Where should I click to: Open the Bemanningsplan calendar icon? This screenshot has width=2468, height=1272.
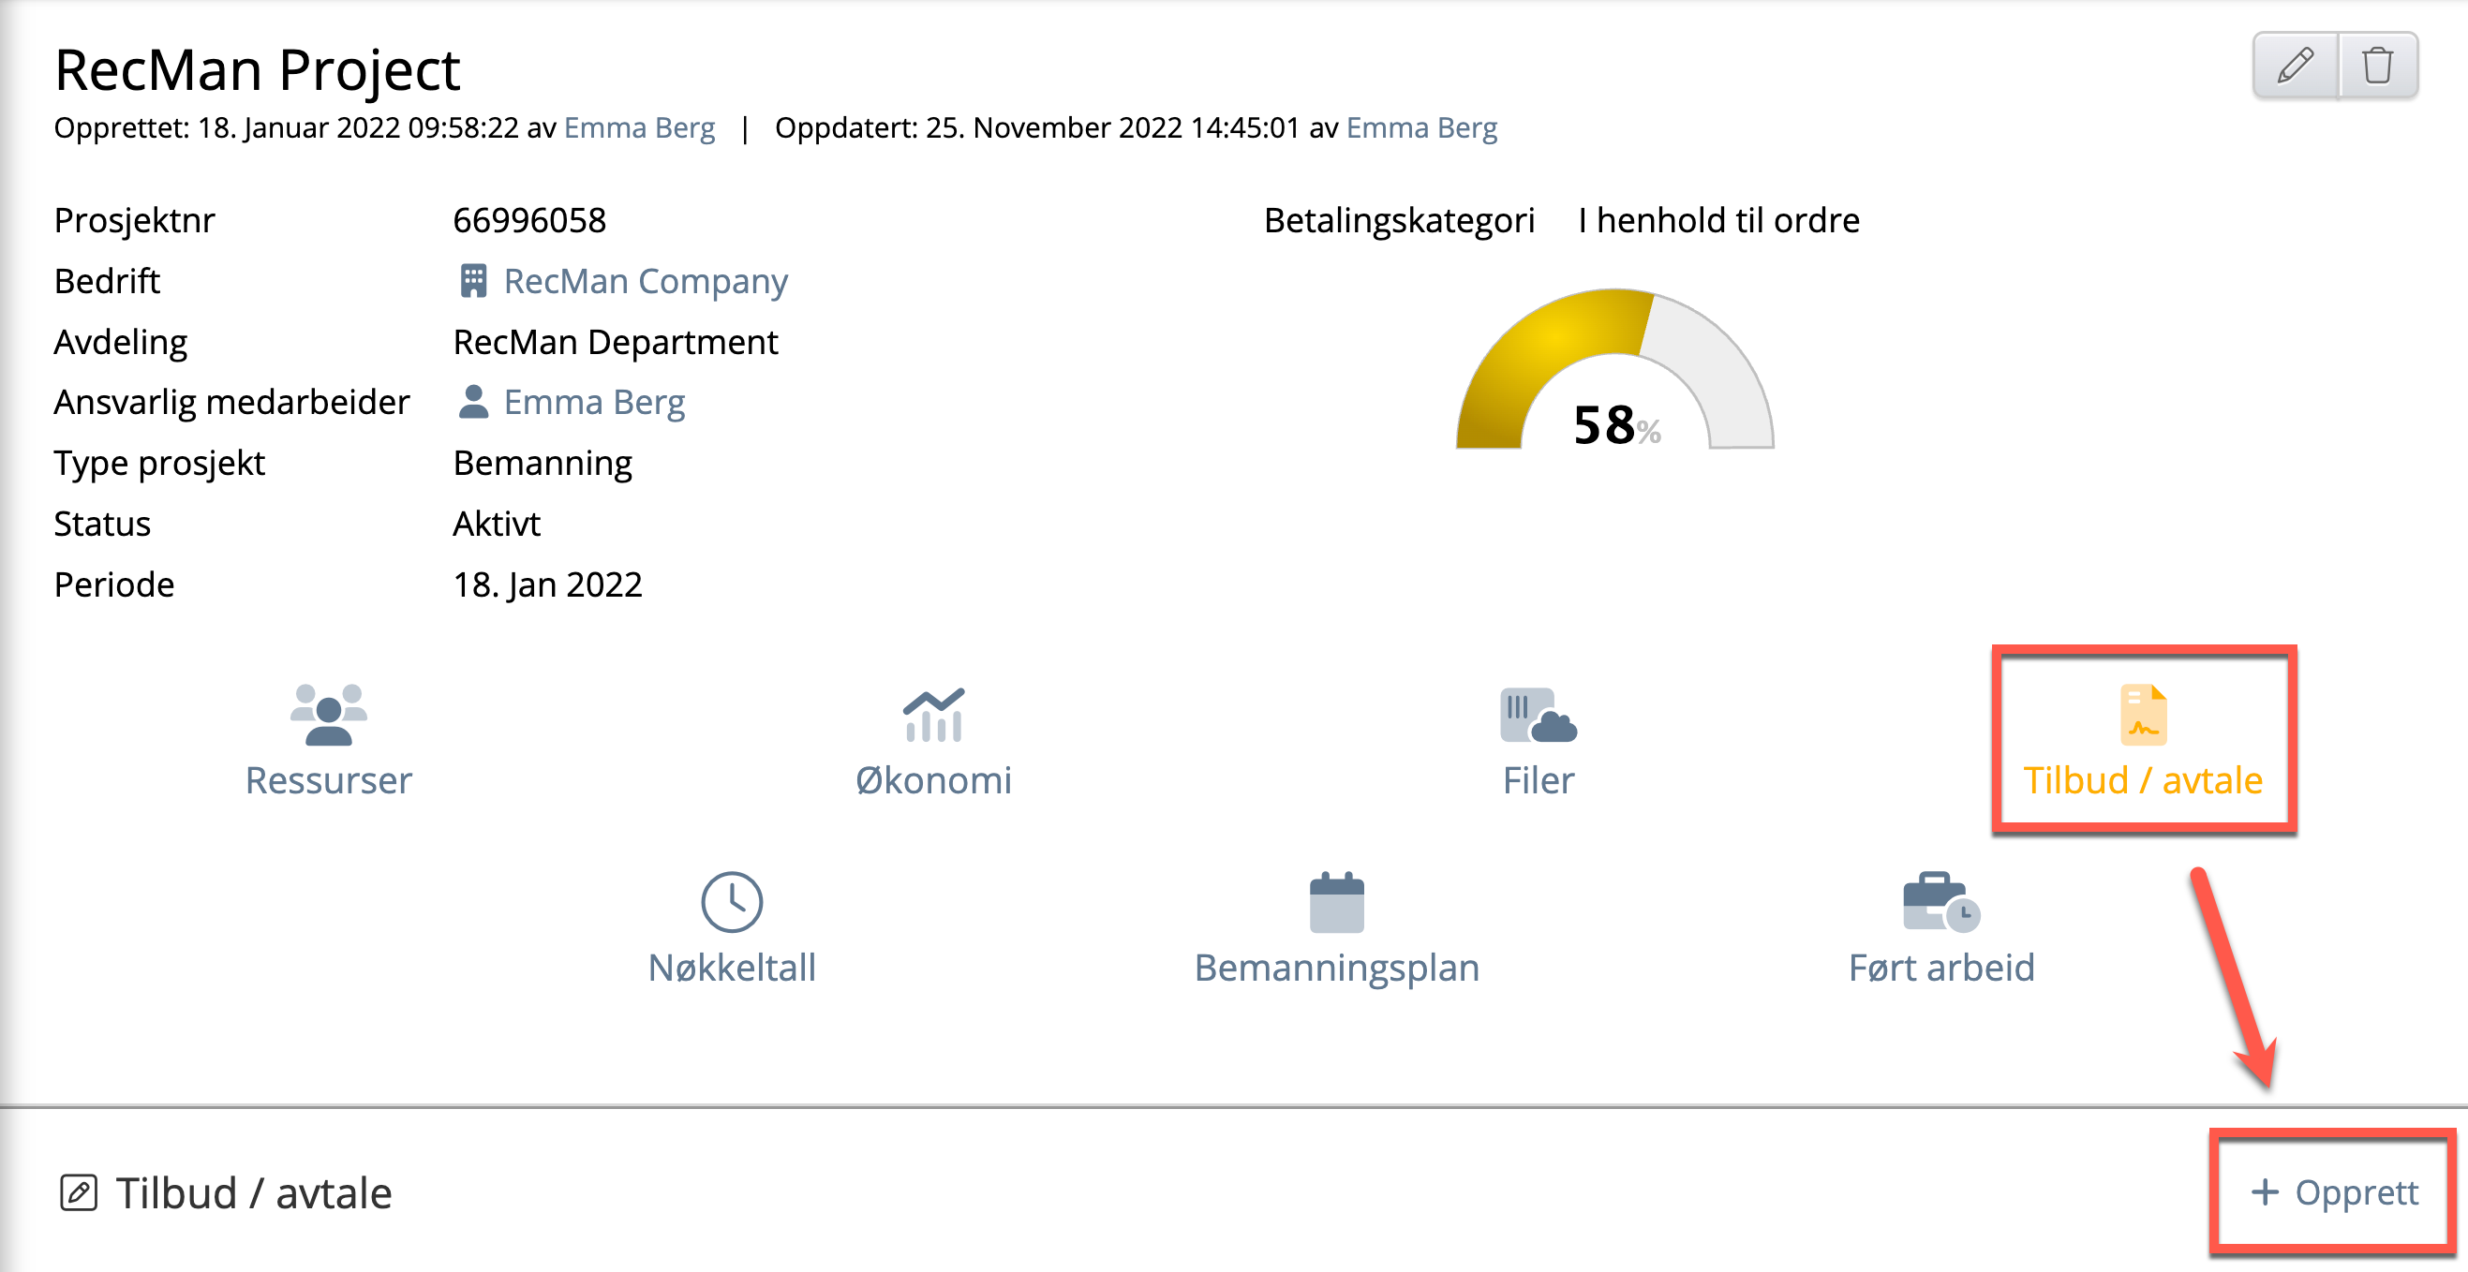(1336, 901)
